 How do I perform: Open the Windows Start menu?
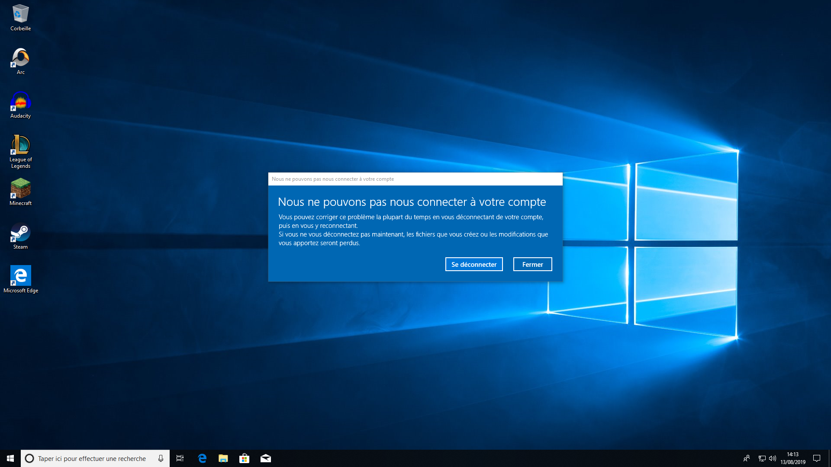[10, 458]
